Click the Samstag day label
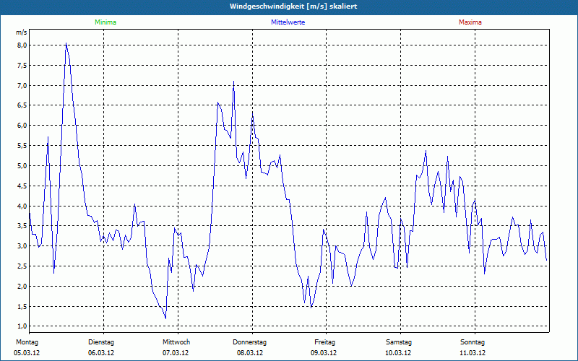The width and height of the screenshot is (578, 361). (x=399, y=342)
